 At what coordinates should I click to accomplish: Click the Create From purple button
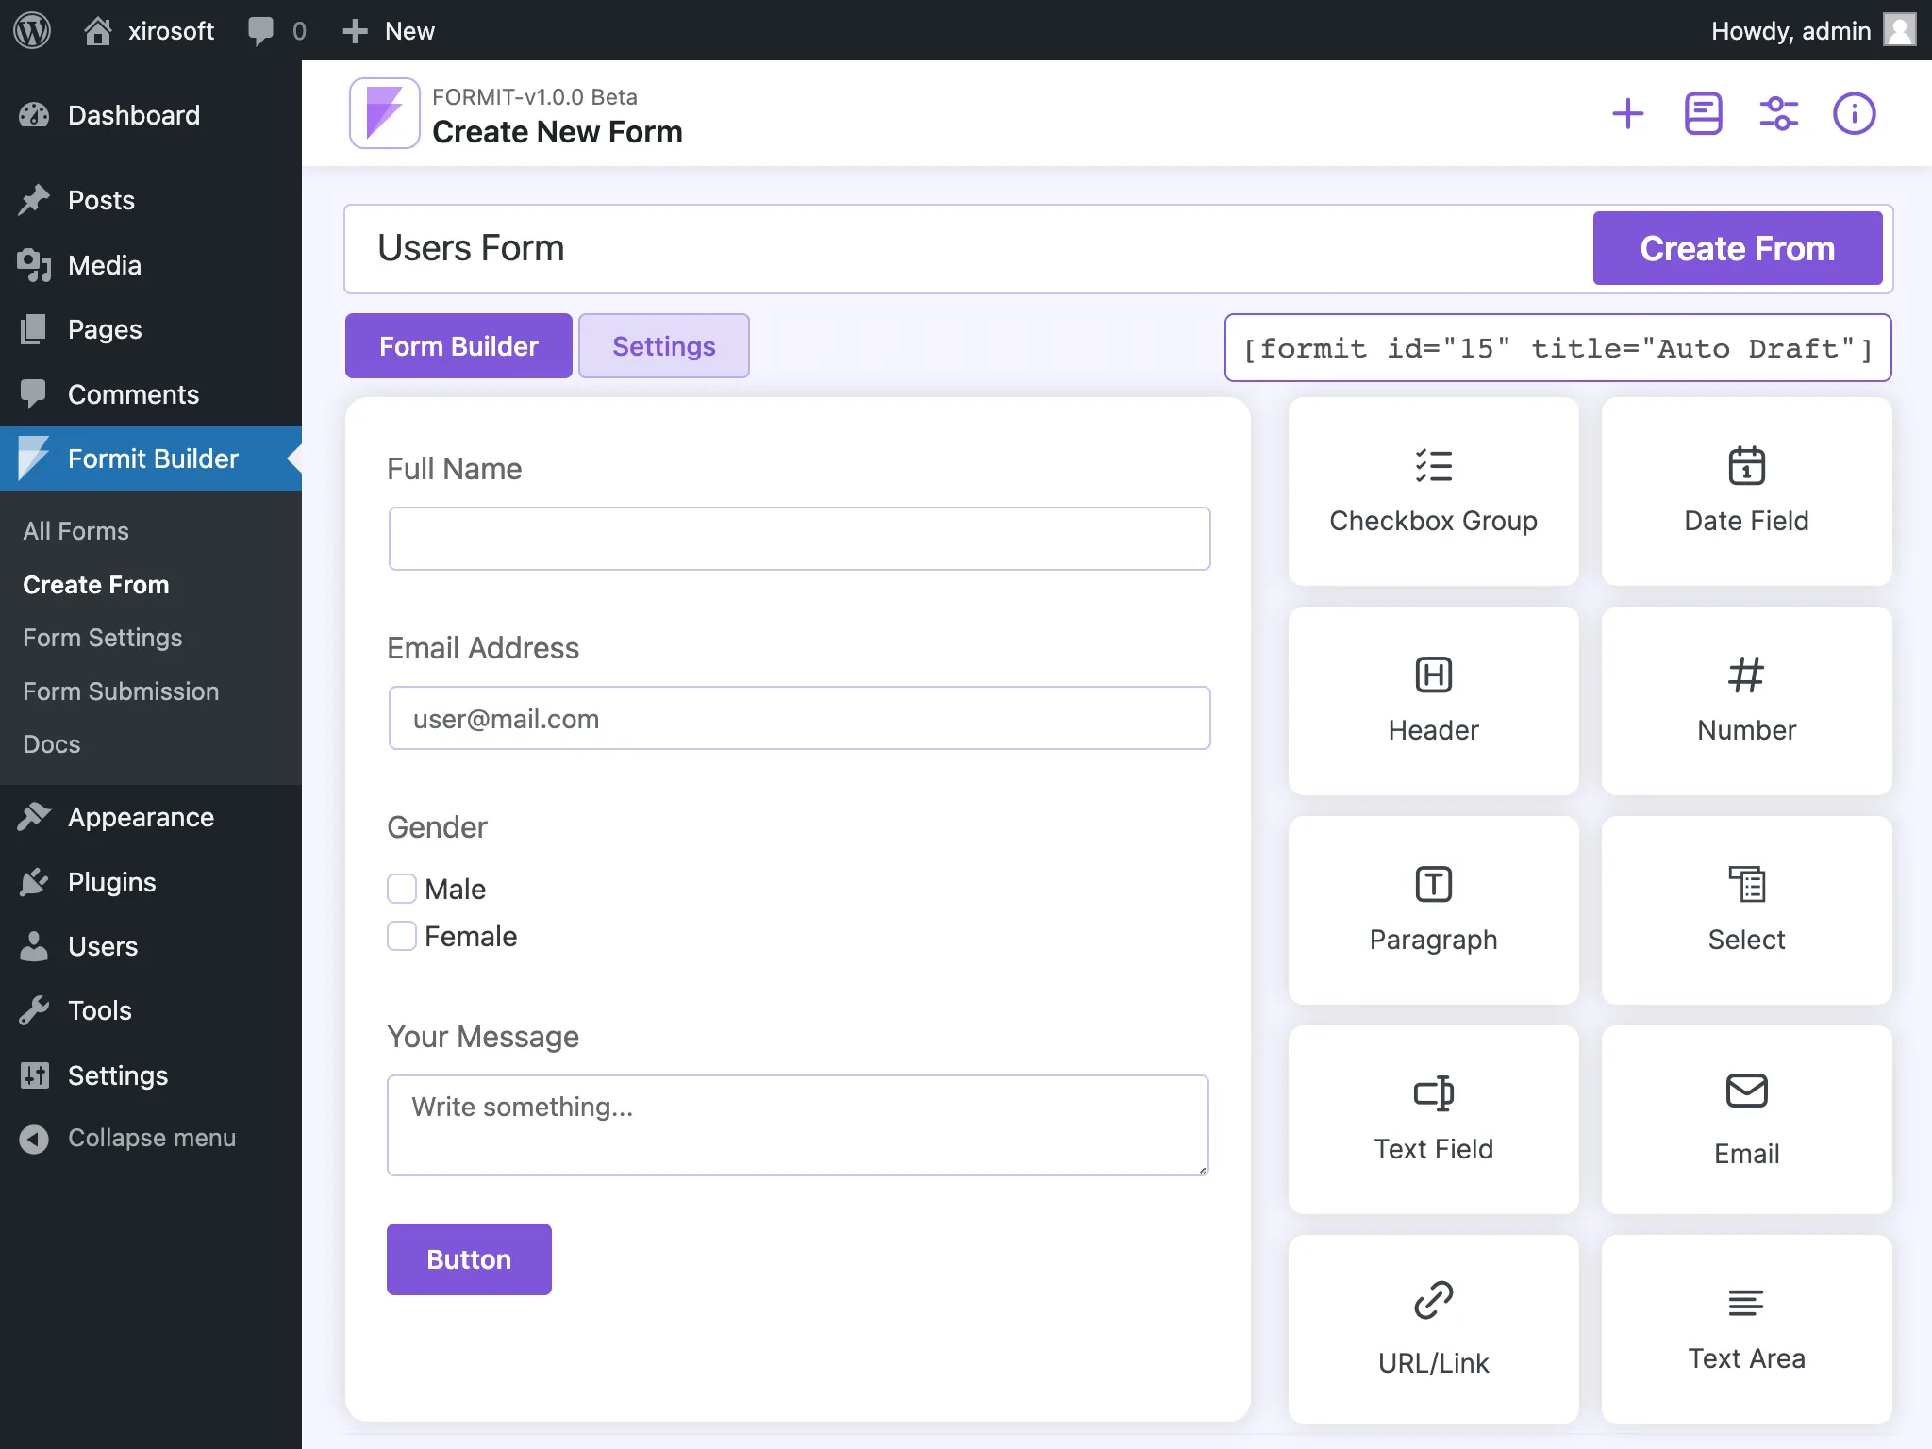click(1738, 248)
